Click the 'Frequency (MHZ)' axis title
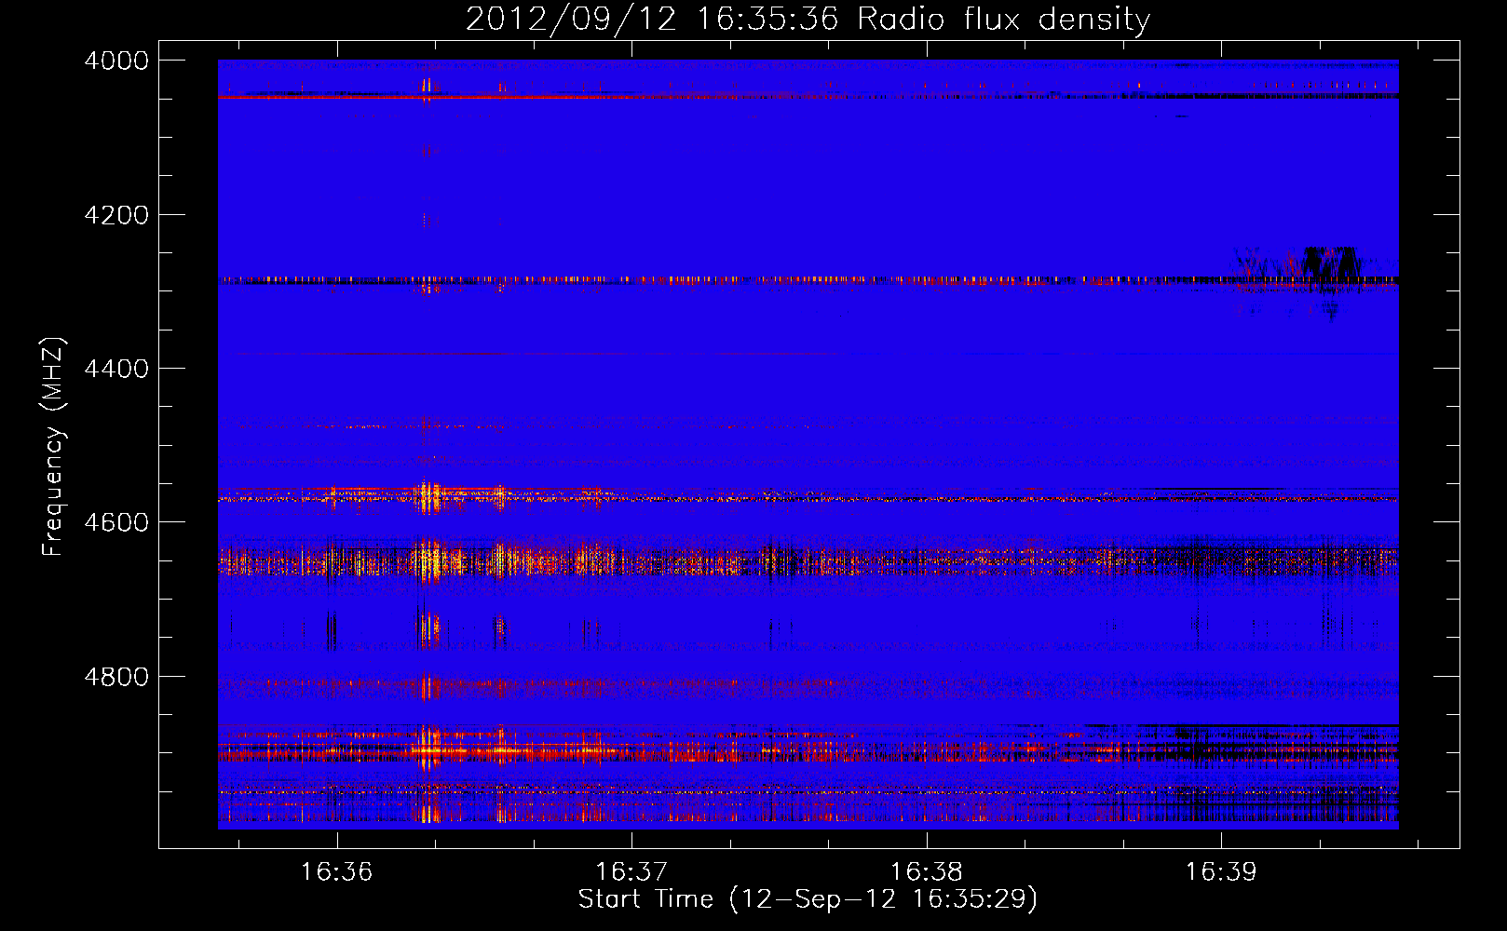 click(54, 447)
